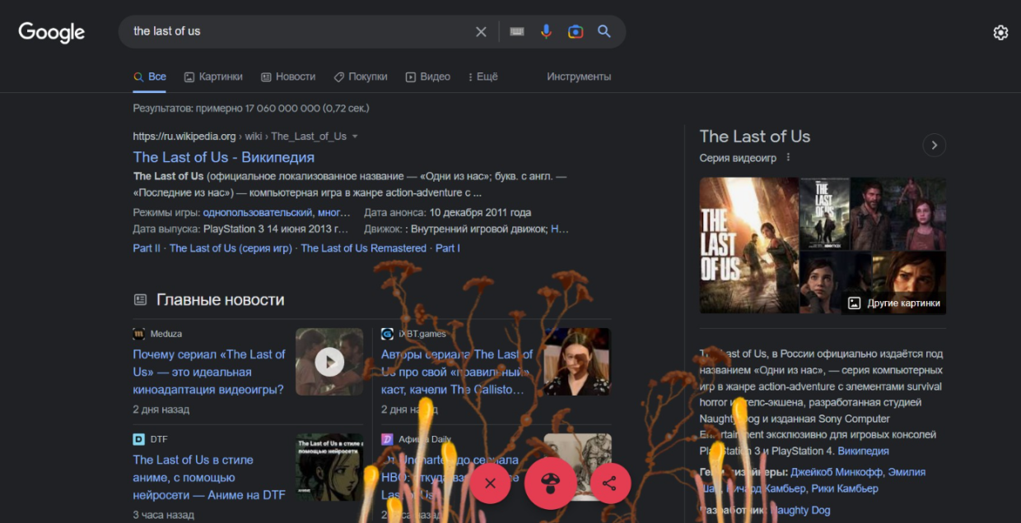The image size is (1021, 523).
Task: Open 'The Last of Us (серия игр)' sitelink
Action: (231, 248)
